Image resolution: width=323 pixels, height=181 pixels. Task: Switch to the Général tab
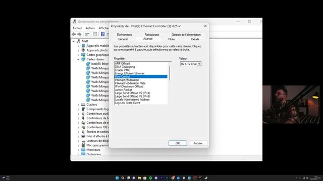tap(123, 39)
